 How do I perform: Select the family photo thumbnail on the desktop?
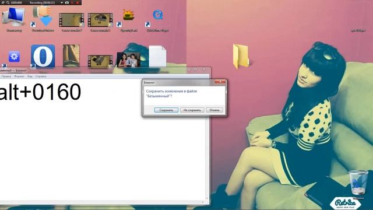coord(128,60)
